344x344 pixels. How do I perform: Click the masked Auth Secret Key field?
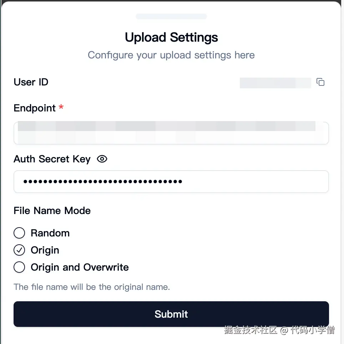[171, 182]
